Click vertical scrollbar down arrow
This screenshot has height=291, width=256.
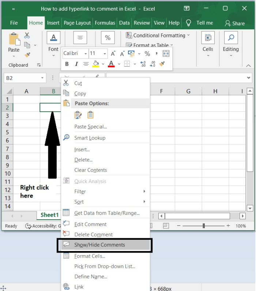pyautogui.click(x=250, y=208)
